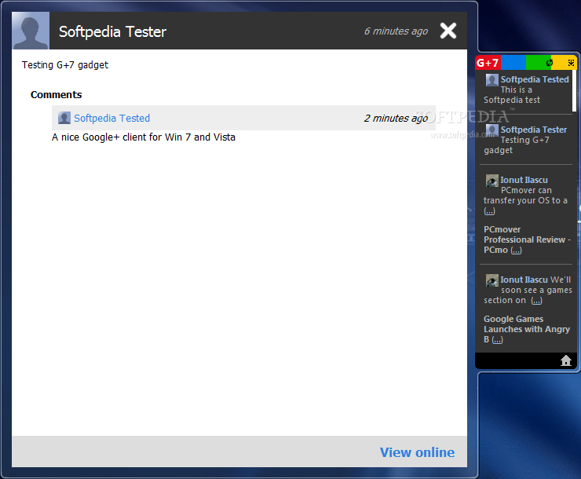The width and height of the screenshot is (581, 479).
Task: Click the avatar beside the Softpedia Tested comment
Action: pos(64,118)
